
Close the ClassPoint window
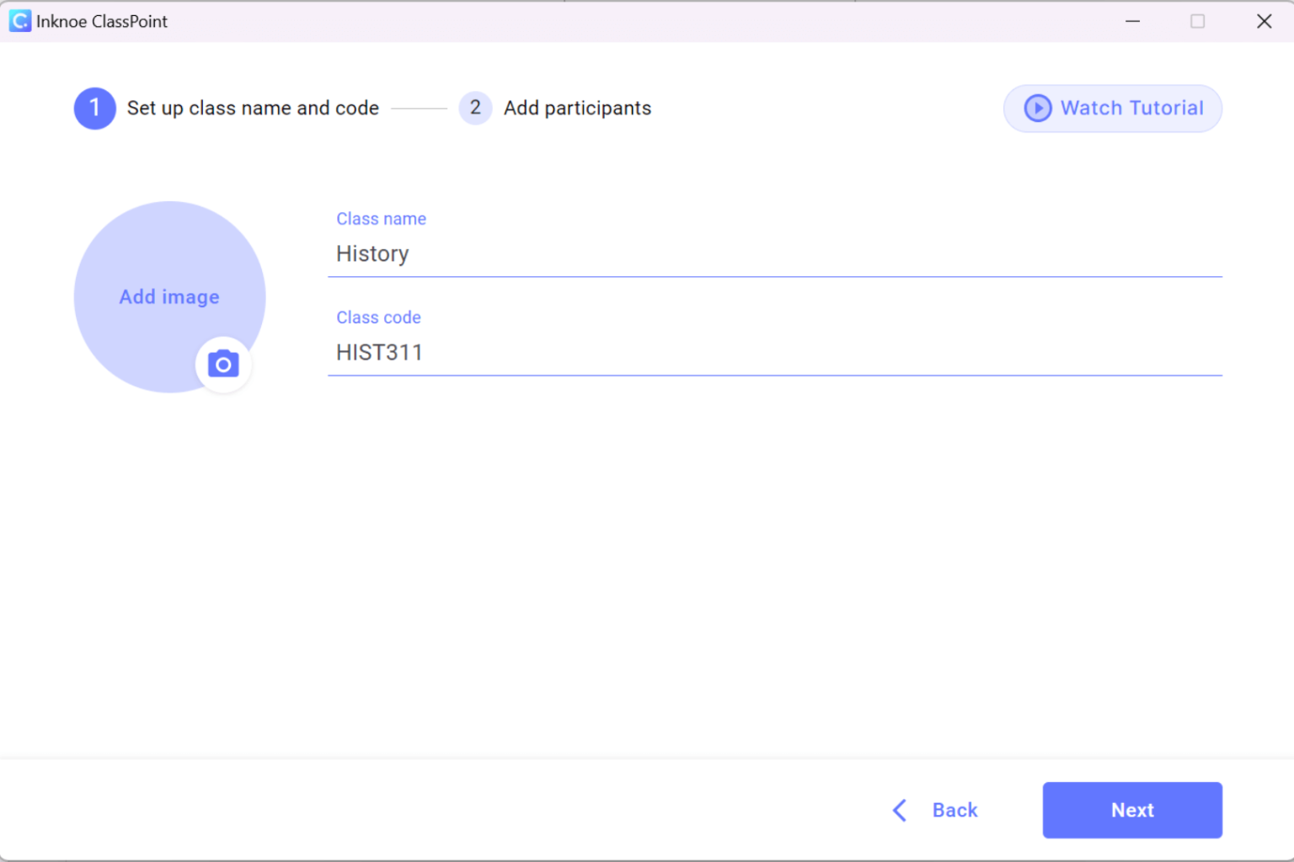pos(1265,20)
